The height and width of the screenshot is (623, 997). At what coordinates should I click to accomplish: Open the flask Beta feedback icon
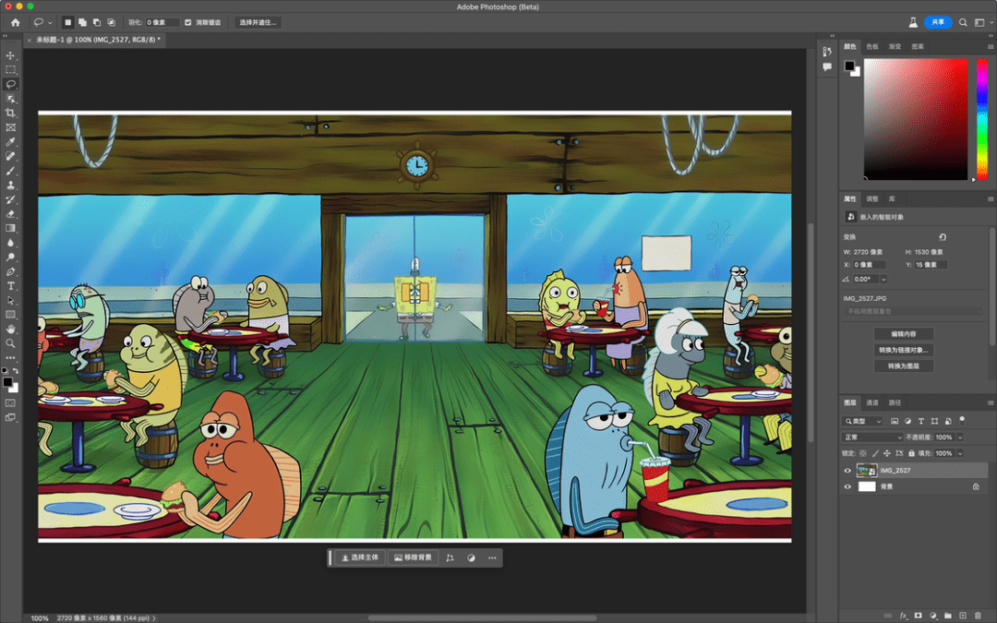(x=912, y=22)
